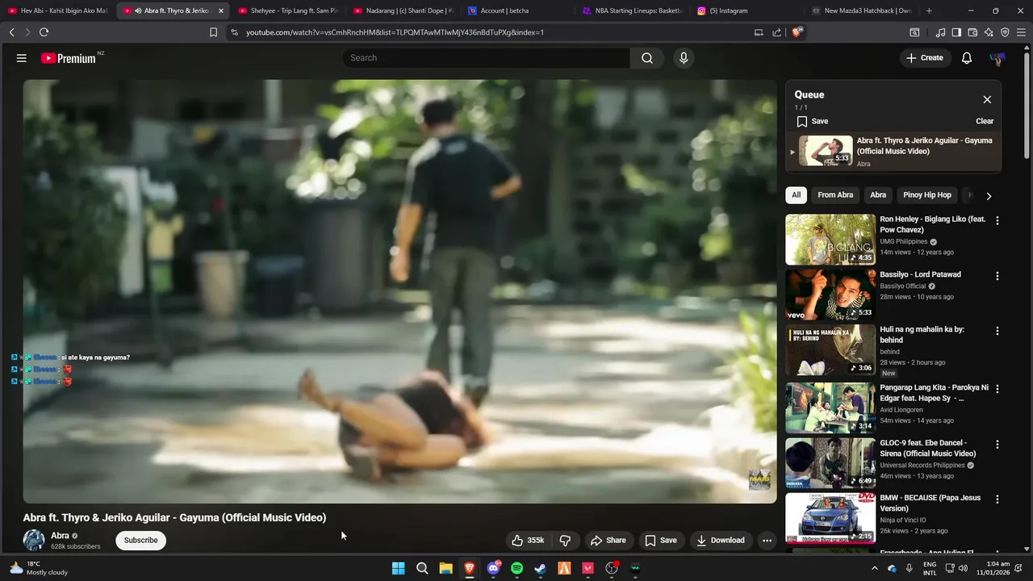Save the queue as playlist

(813, 121)
